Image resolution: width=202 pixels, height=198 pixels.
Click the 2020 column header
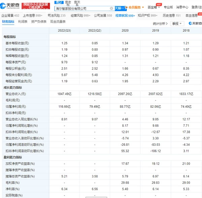(125, 31)
